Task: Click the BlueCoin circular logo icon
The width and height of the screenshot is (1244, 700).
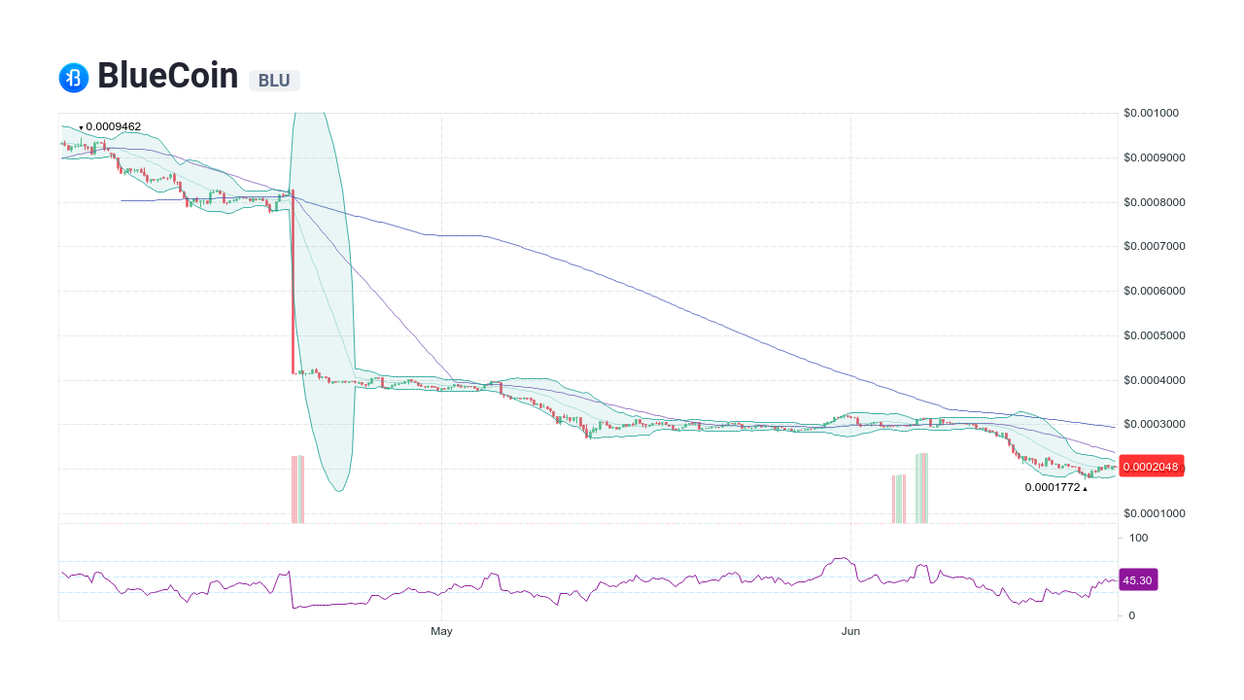Action: point(74,77)
